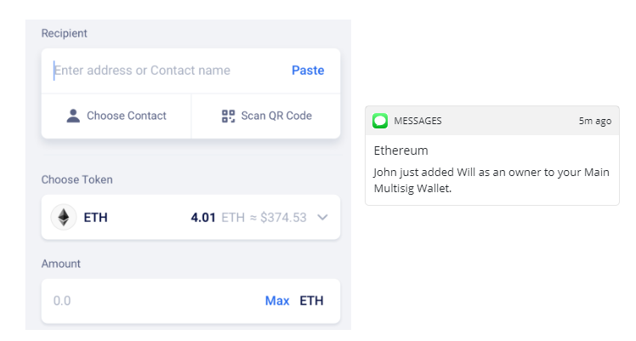
Task: Focus the recipient address input field
Action: coord(162,71)
